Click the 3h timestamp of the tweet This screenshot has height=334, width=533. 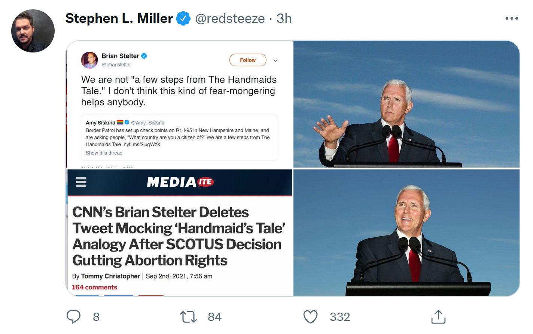284,18
